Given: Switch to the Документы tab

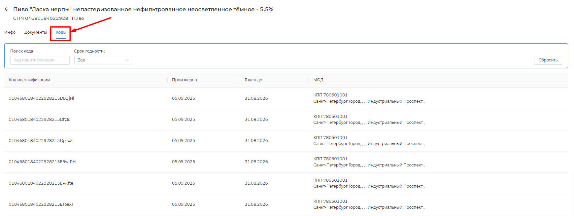Looking at the screenshot, I should (x=36, y=32).
